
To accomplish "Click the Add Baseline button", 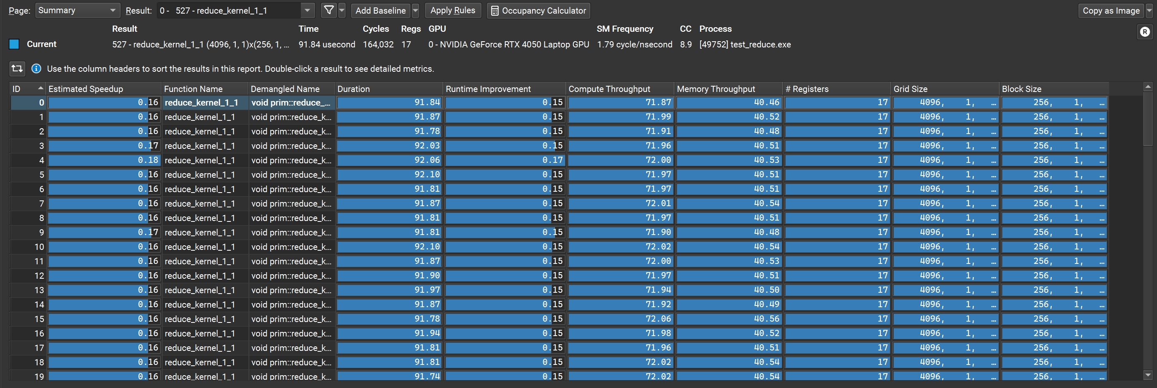I will point(381,10).
